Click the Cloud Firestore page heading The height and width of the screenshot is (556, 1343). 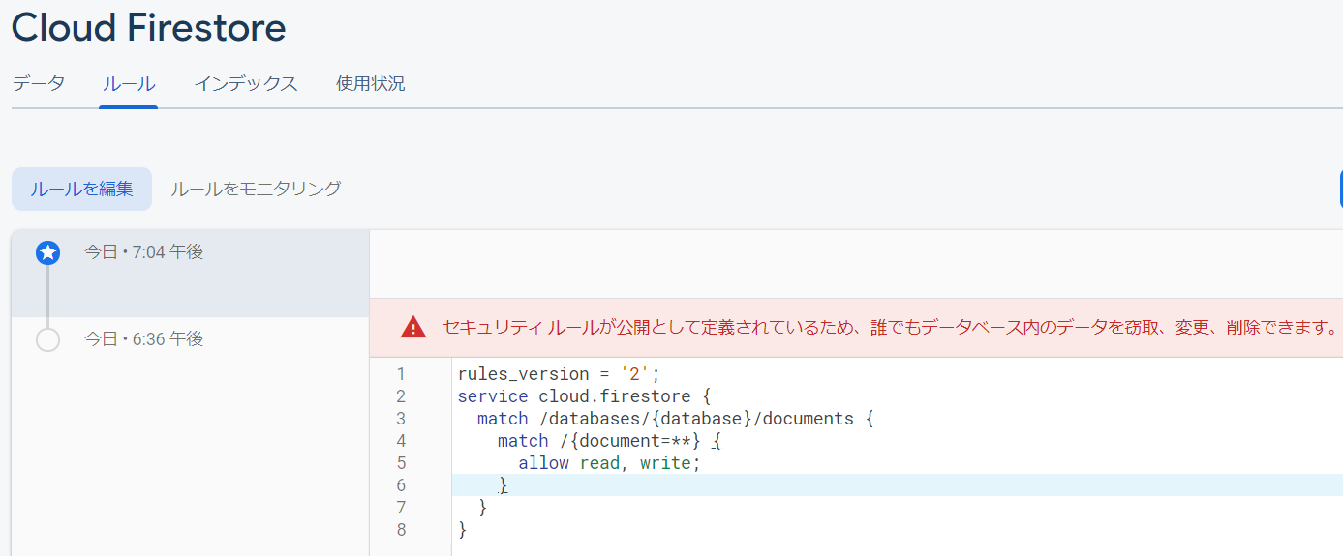point(149,27)
